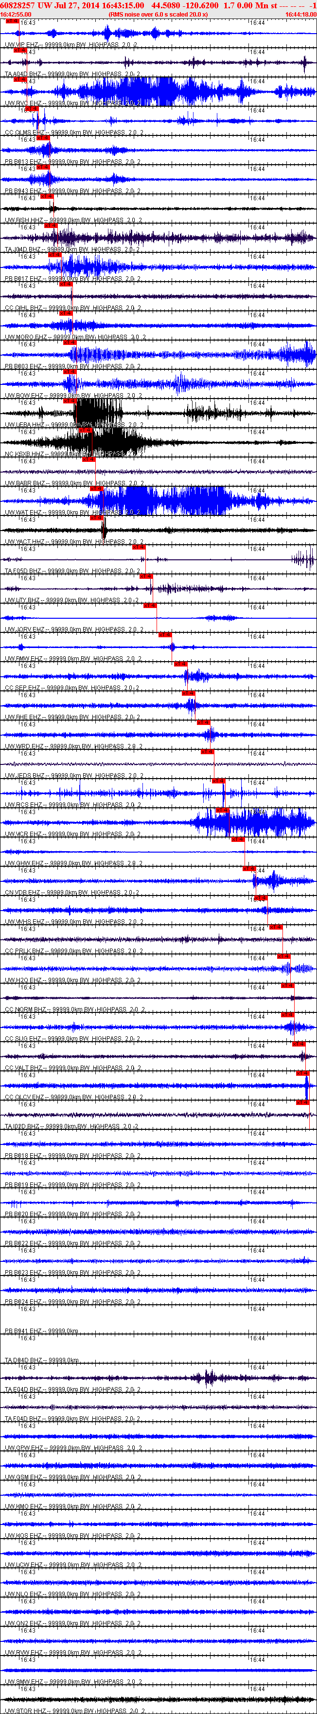The height and width of the screenshot is (1714, 317).
Task: Select the "UW NLO EHZ" station label
Action: pos(23,1594)
